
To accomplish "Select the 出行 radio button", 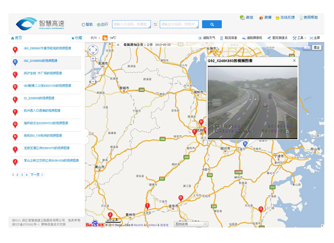I will [99, 25].
